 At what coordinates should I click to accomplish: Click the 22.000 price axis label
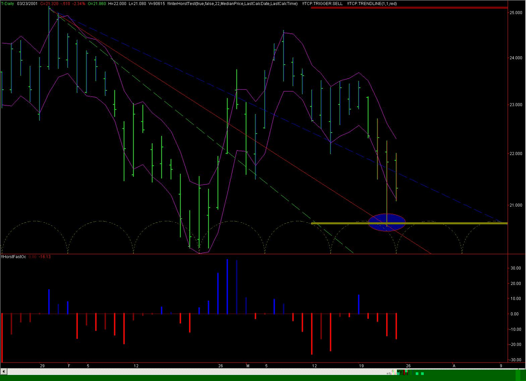pos(516,154)
